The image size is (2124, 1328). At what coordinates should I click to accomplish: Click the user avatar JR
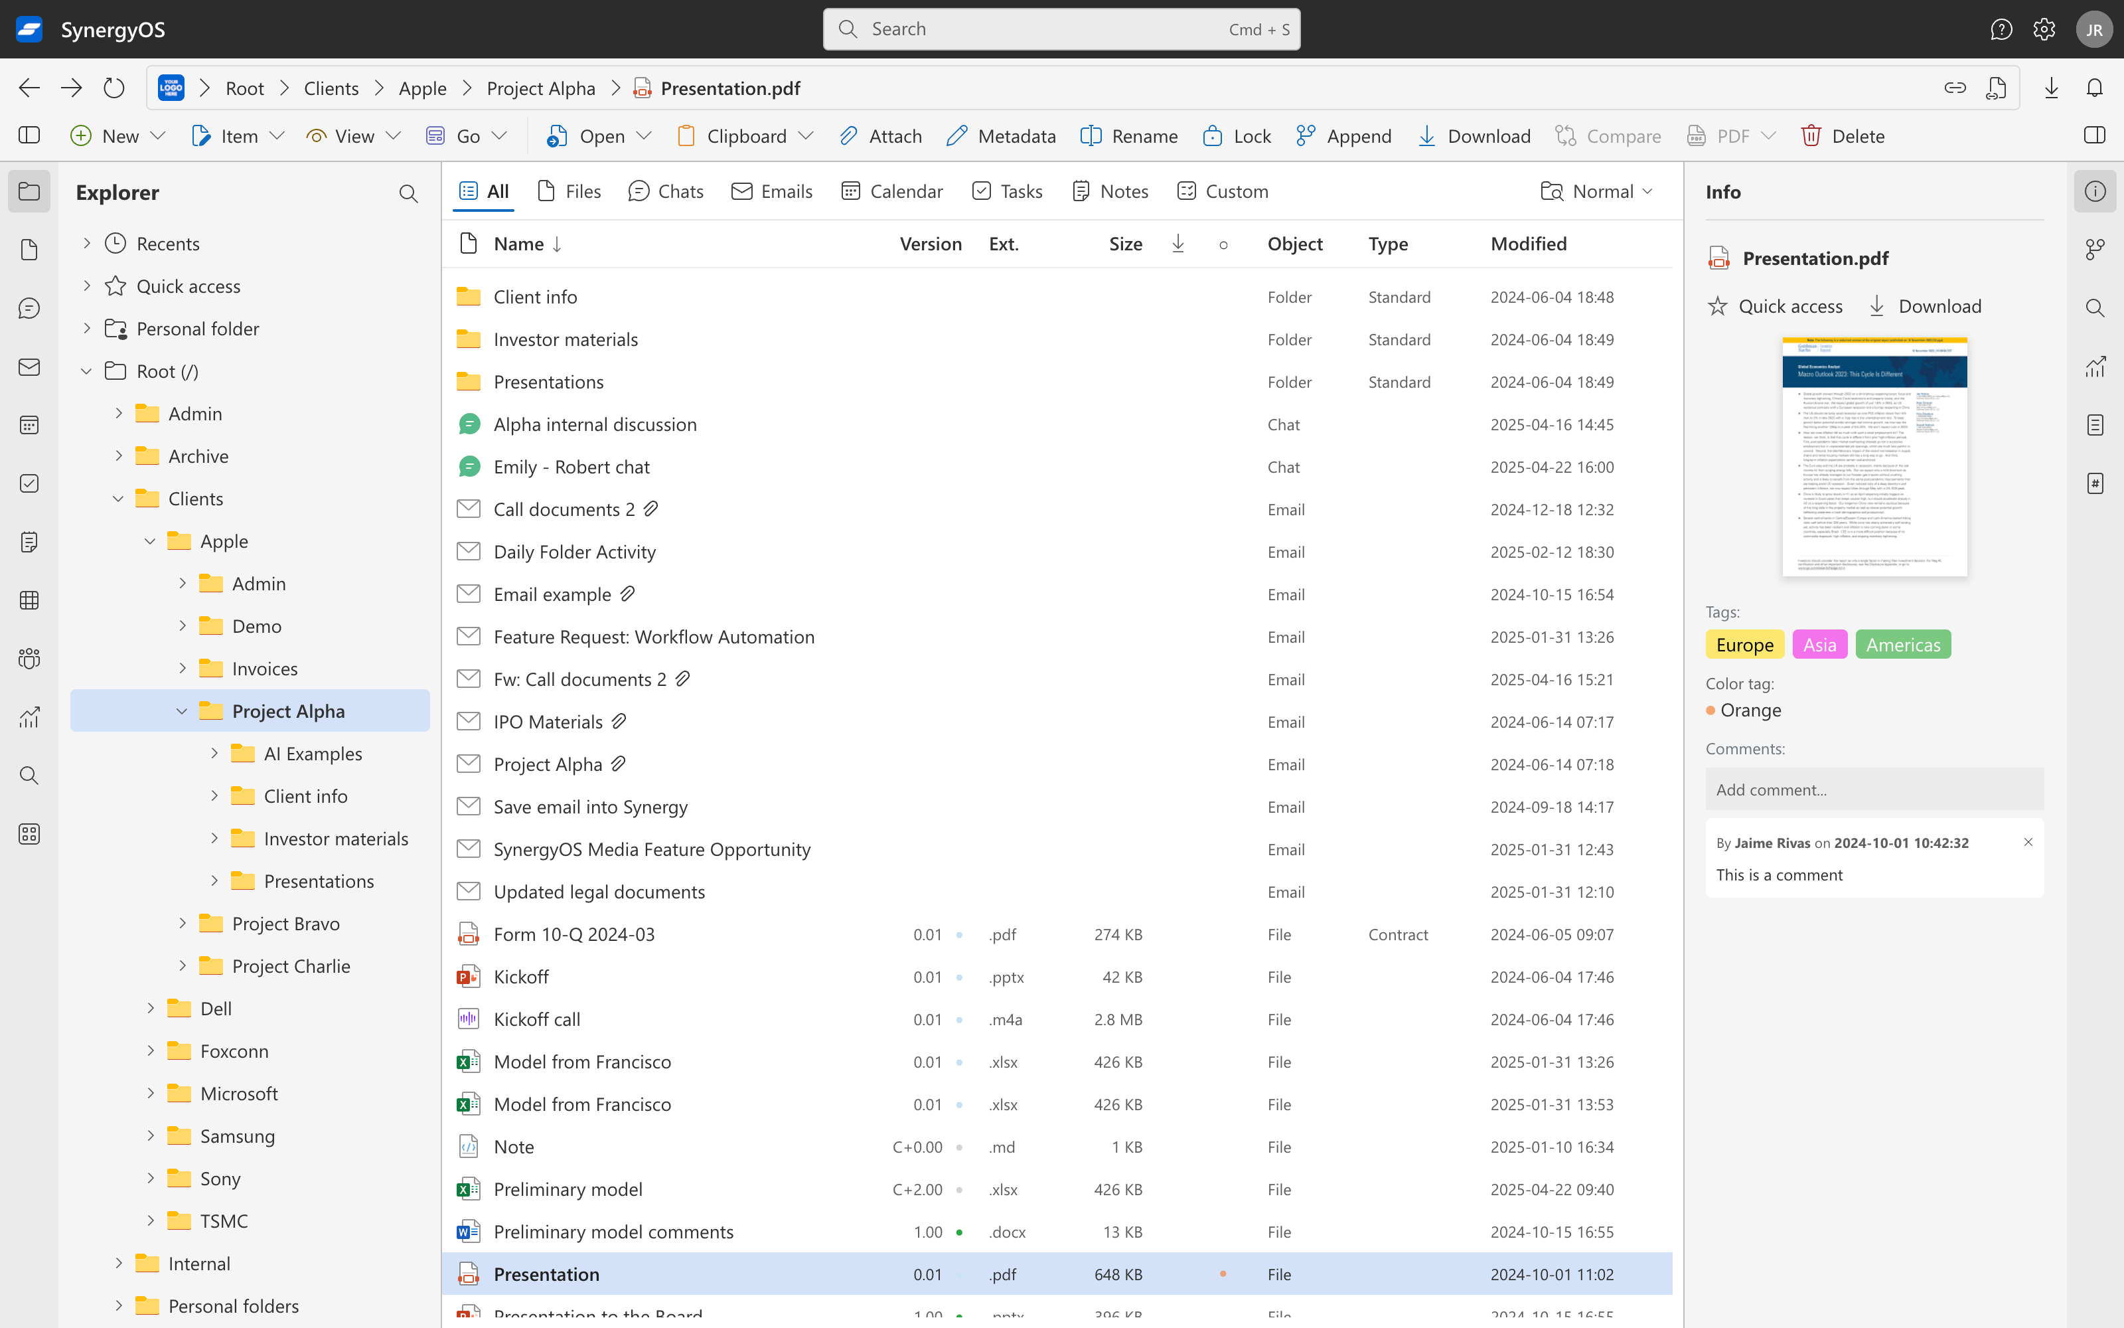tap(2094, 30)
